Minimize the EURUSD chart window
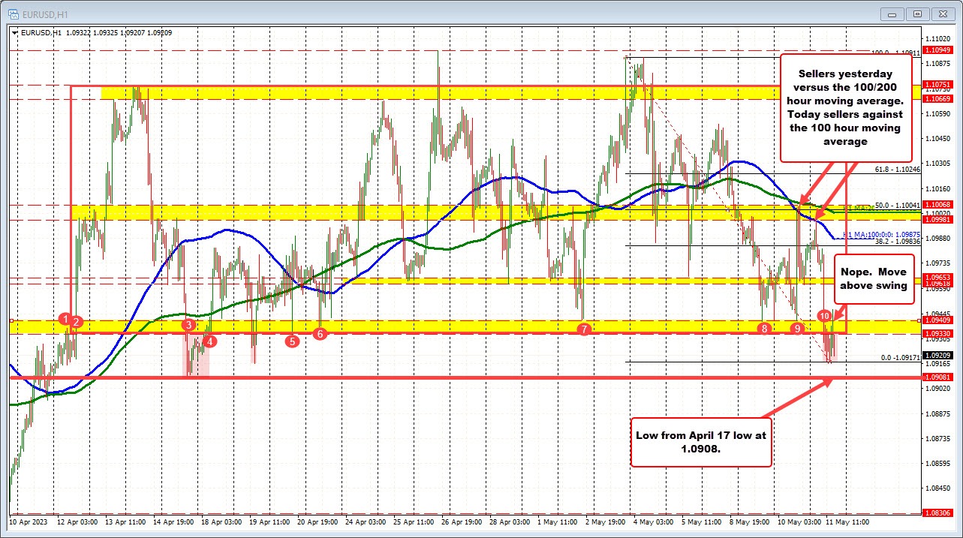This screenshot has height=538, width=963. click(894, 13)
